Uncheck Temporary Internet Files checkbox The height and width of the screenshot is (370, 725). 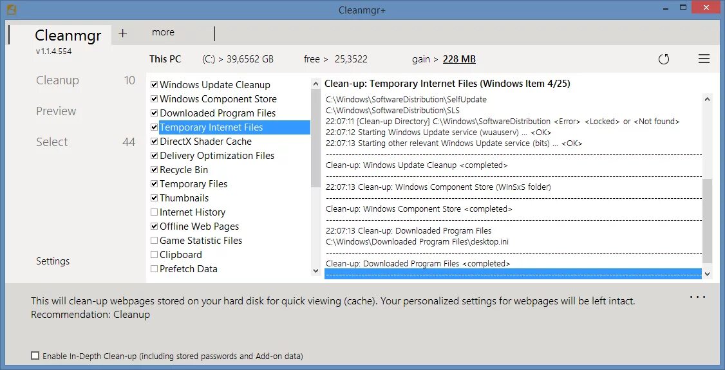155,127
